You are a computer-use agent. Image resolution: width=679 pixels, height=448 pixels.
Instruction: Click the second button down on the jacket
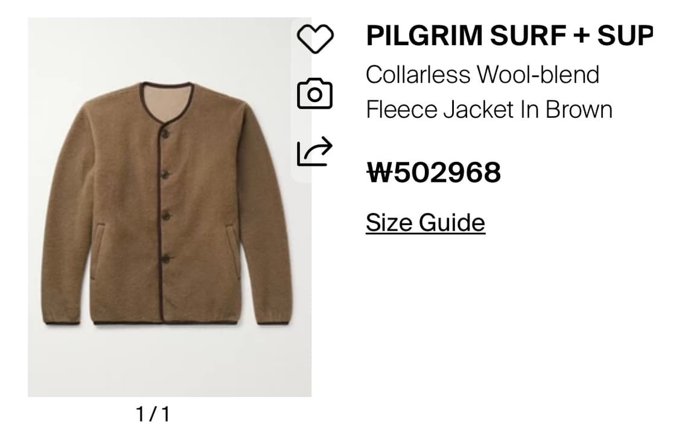point(165,174)
